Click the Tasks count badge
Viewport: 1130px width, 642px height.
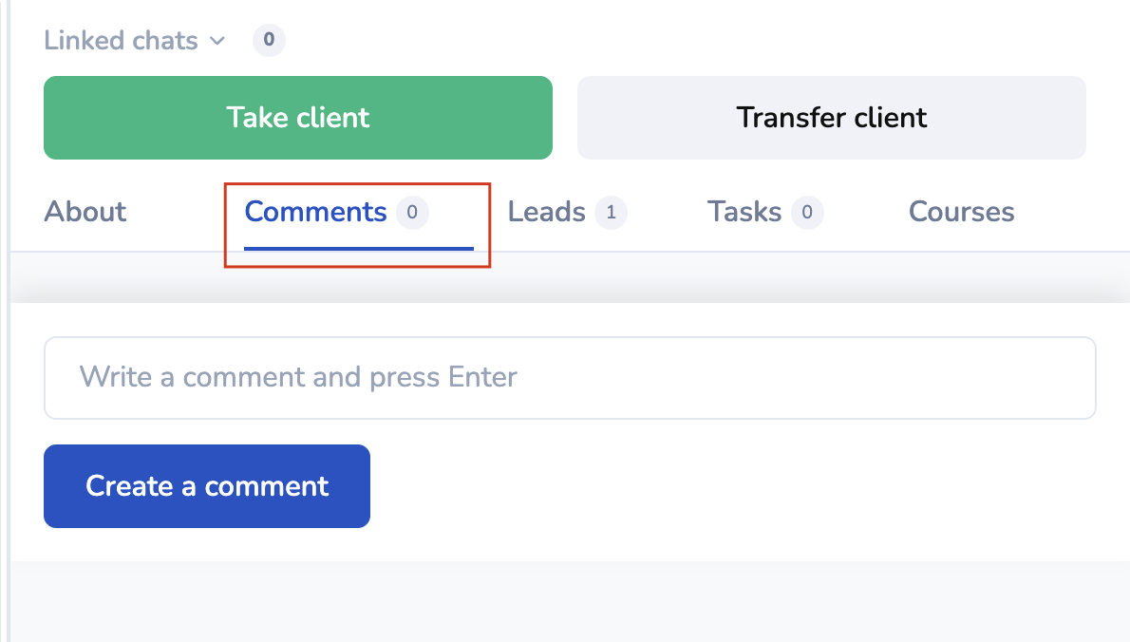(x=807, y=213)
